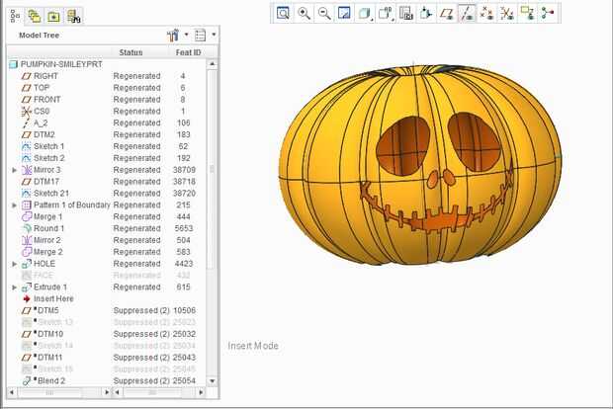The width and height of the screenshot is (613, 409).
Task: Open the display style cube icon
Action: 365,13
